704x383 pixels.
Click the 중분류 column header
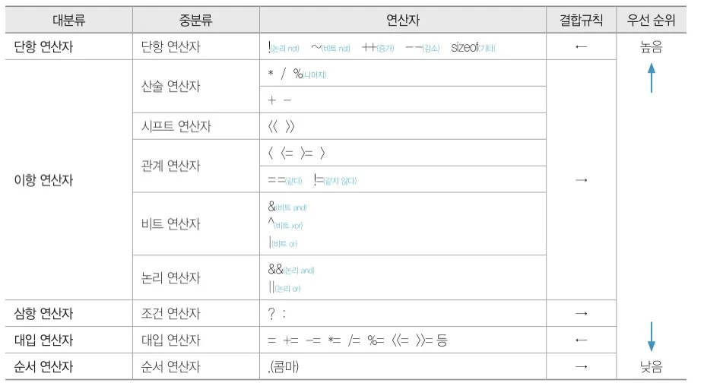pos(195,20)
